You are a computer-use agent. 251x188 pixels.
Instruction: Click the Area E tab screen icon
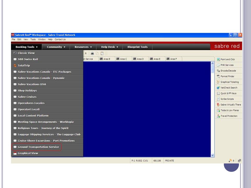click(151, 59)
